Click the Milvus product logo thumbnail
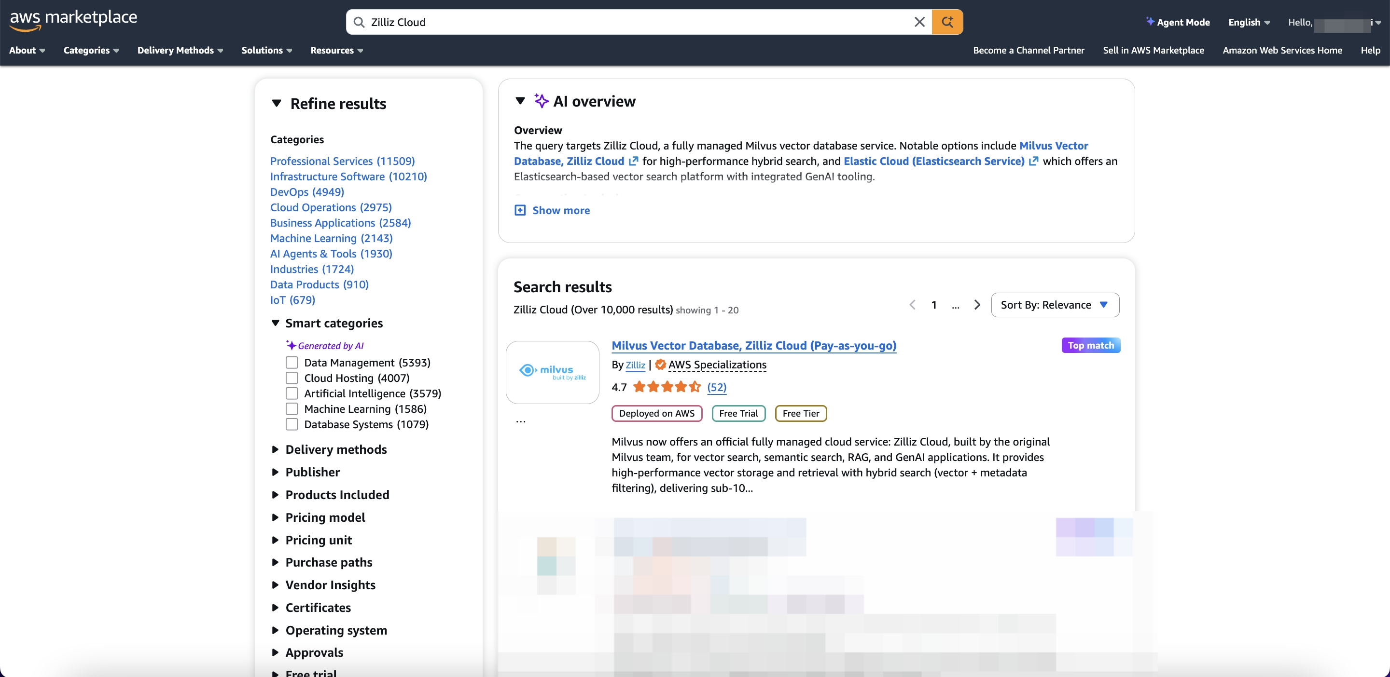1390x677 pixels. coord(553,372)
